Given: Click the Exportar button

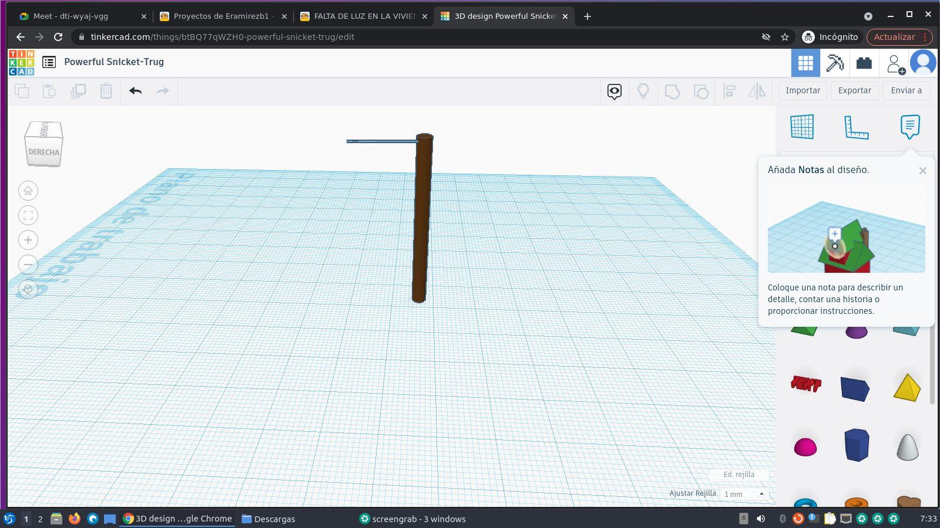Looking at the screenshot, I should (854, 90).
